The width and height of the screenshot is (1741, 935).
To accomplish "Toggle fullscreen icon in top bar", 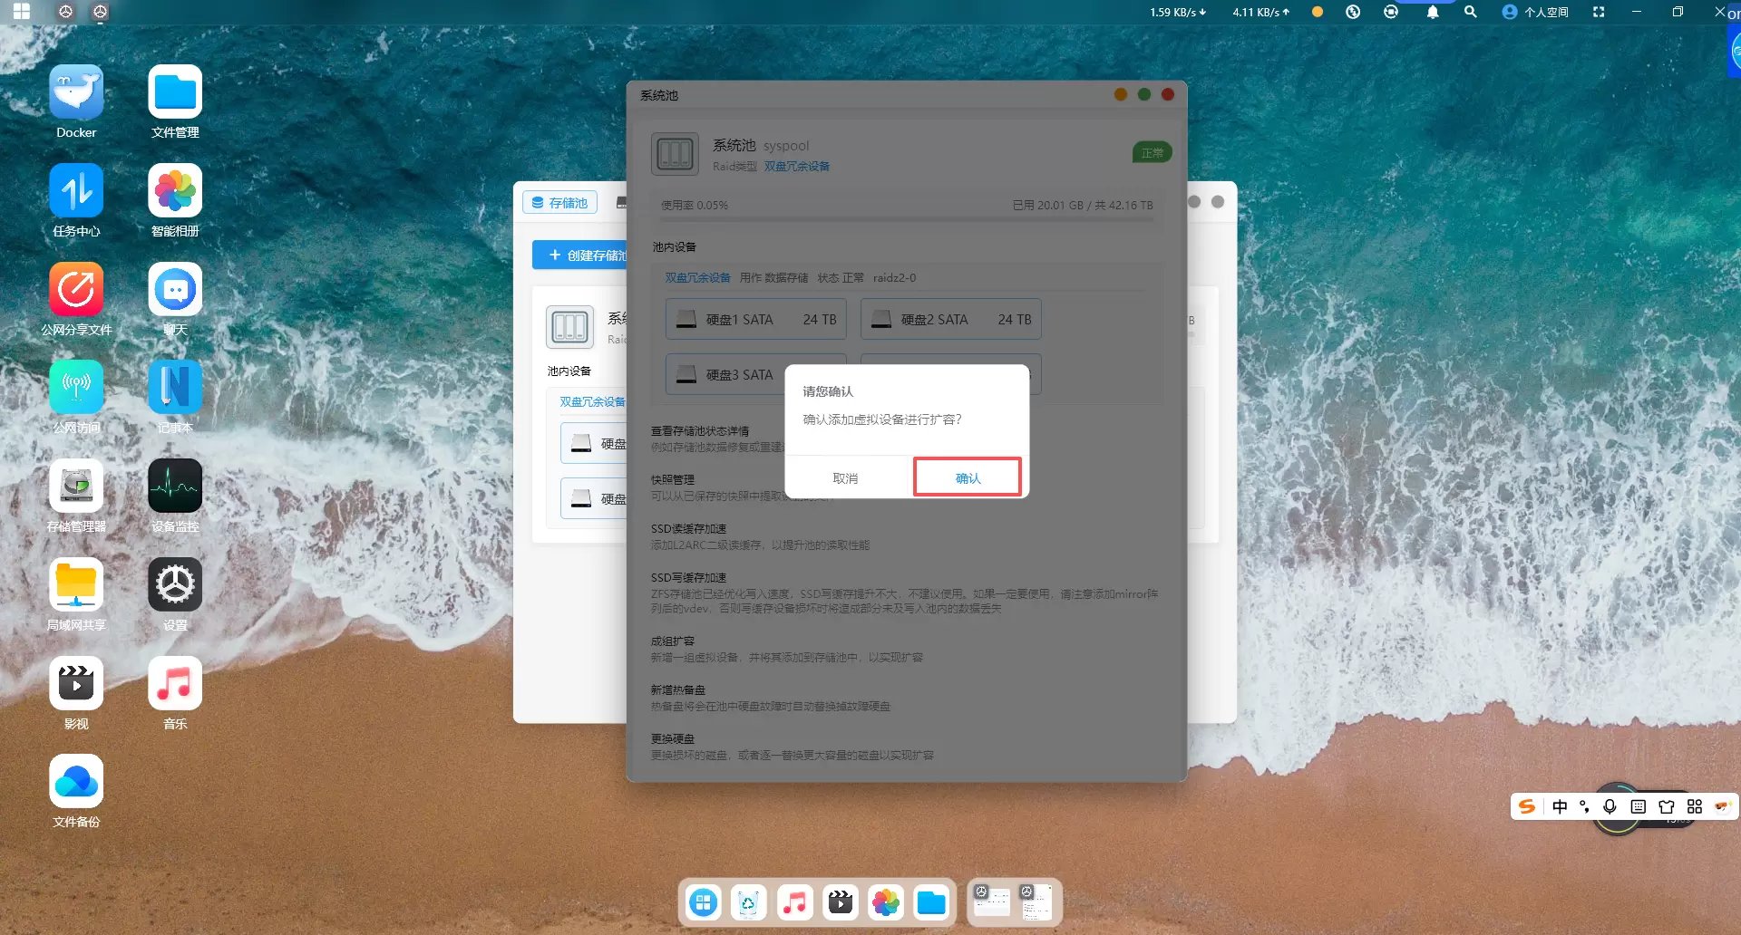I will [1599, 12].
